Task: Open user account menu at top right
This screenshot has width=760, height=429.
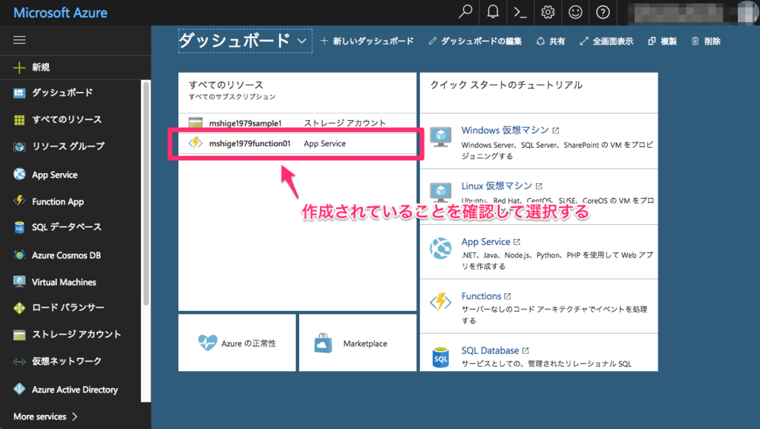Action: 694,13
